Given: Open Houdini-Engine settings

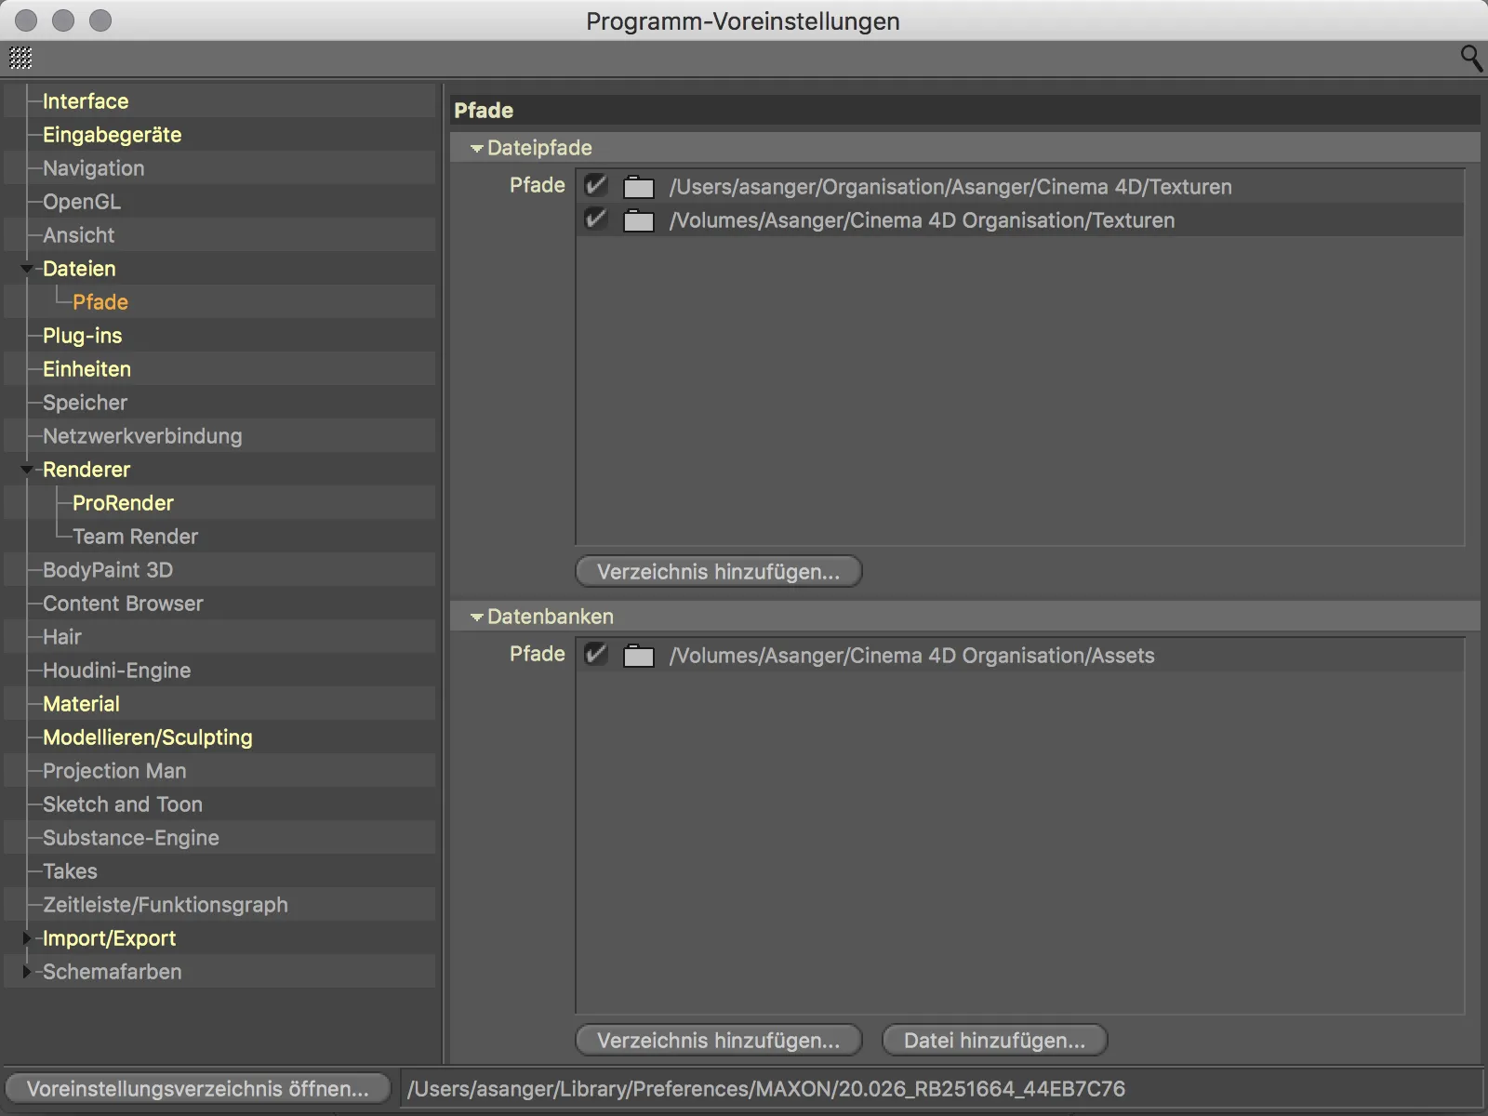Looking at the screenshot, I should coord(116,671).
